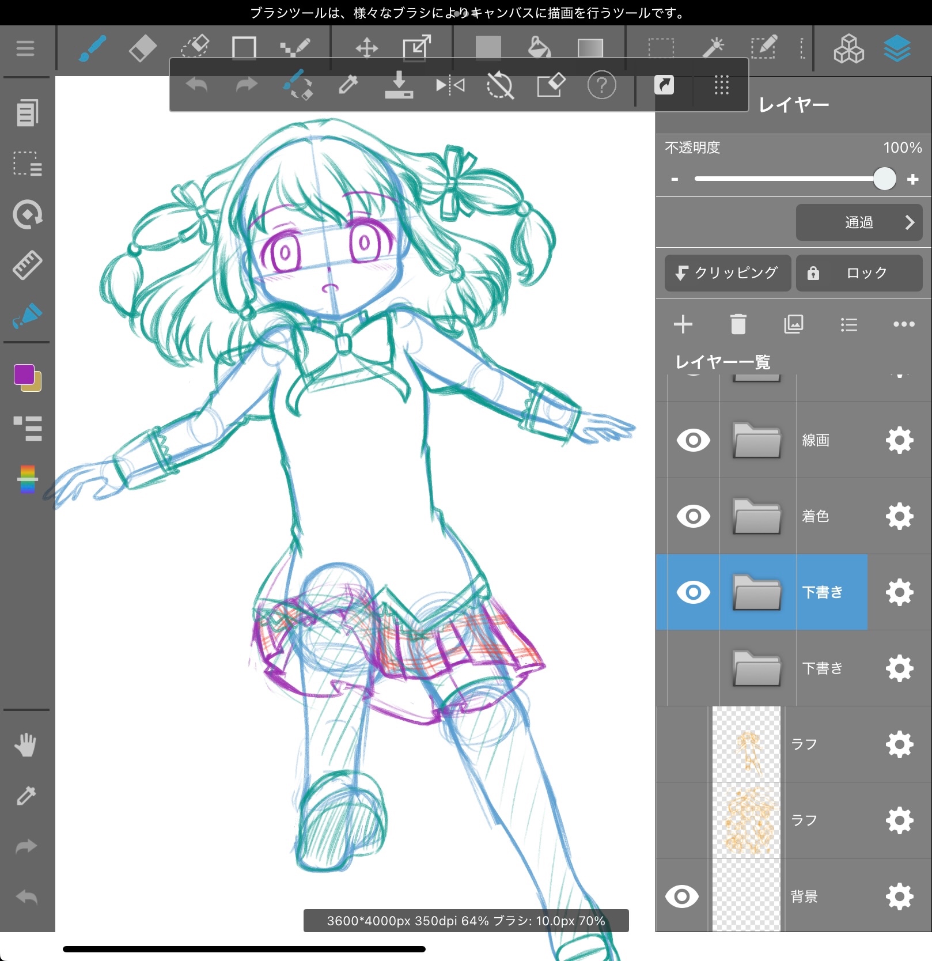Image resolution: width=932 pixels, height=961 pixels.
Task: Click the save download icon
Action: [399, 86]
